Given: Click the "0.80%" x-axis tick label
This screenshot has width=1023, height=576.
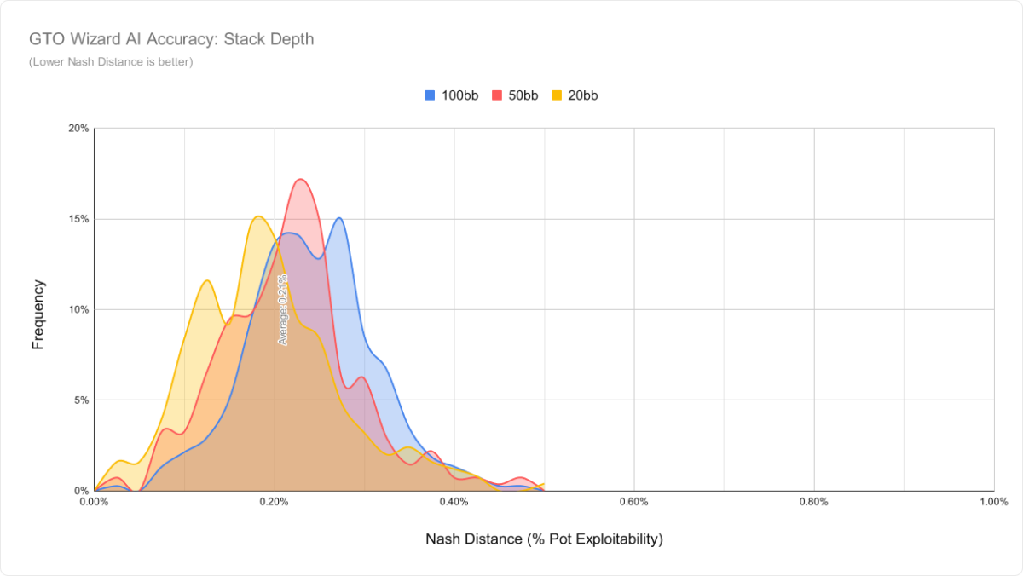Looking at the screenshot, I should (x=813, y=503).
